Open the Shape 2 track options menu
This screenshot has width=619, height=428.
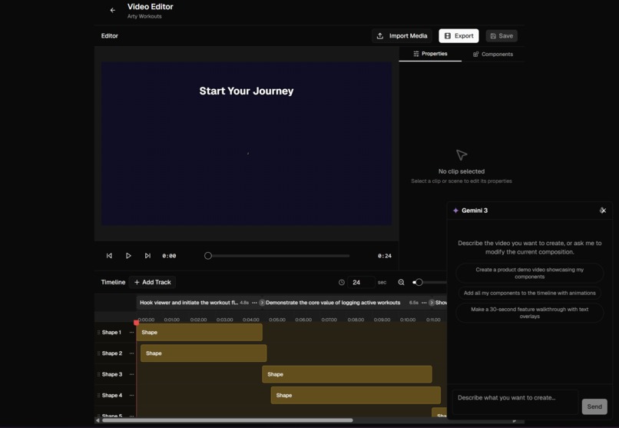[132, 353]
